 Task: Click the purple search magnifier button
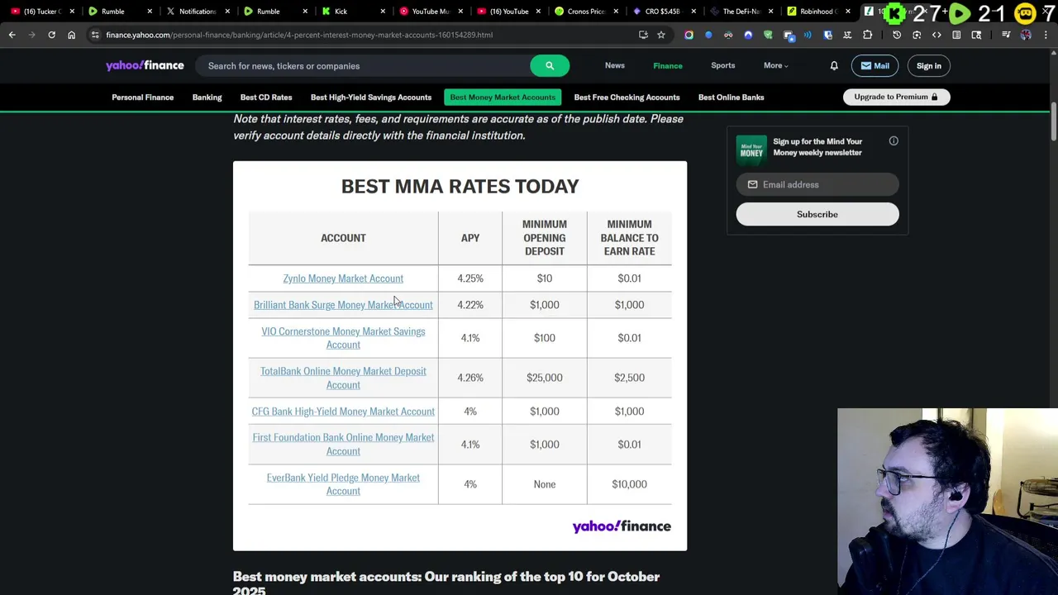(550, 66)
